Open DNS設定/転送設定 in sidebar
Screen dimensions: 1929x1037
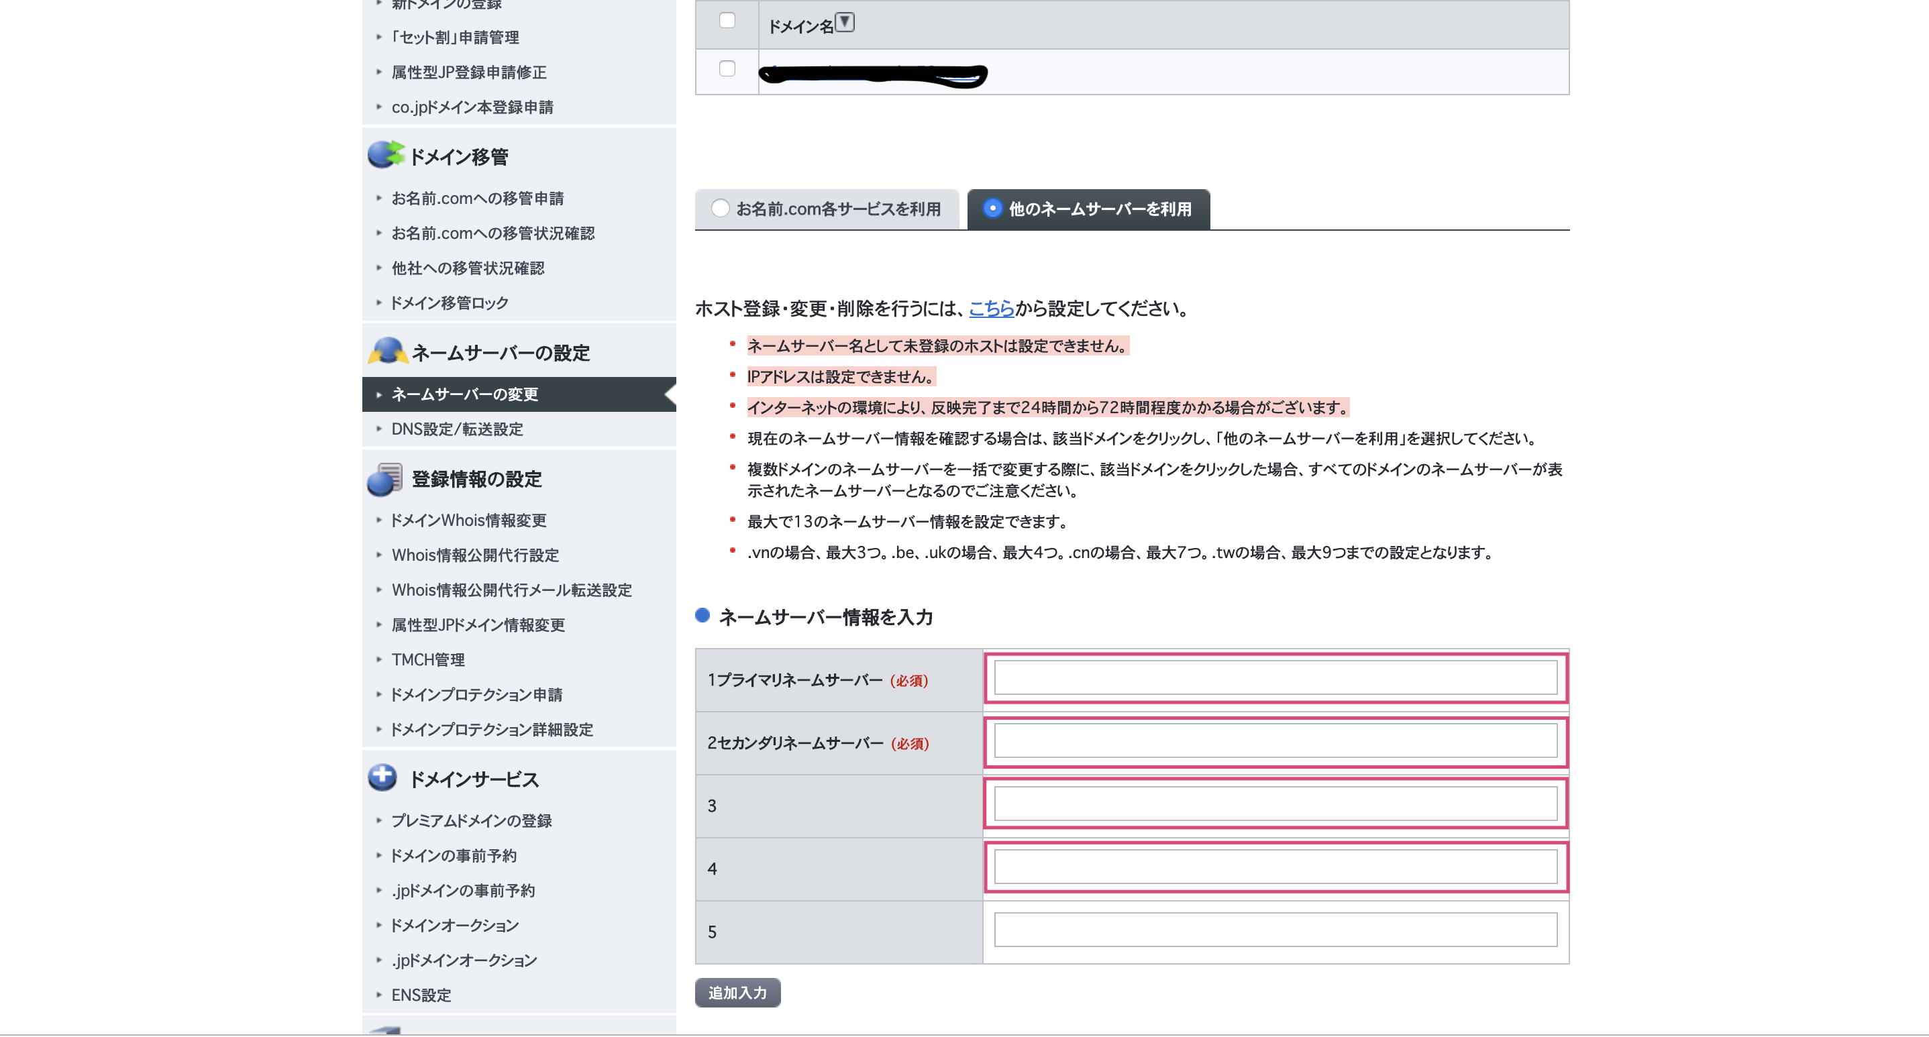pyautogui.click(x=457, y=430)
